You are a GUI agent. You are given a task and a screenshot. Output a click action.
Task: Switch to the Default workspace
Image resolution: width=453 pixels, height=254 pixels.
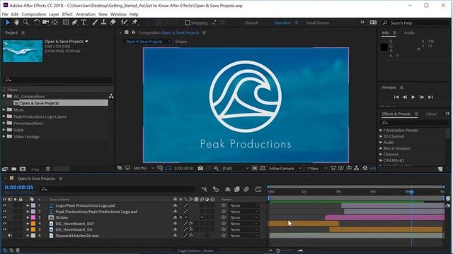[251, 23]
